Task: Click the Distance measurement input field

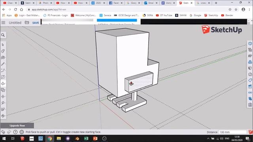Action: pos(232,132)
